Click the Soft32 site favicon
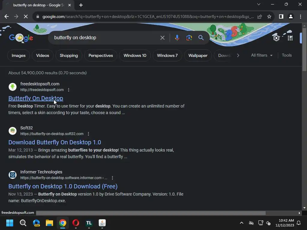Image resolution: width=307 pixels, height=230 pixels. coord(13,131)
